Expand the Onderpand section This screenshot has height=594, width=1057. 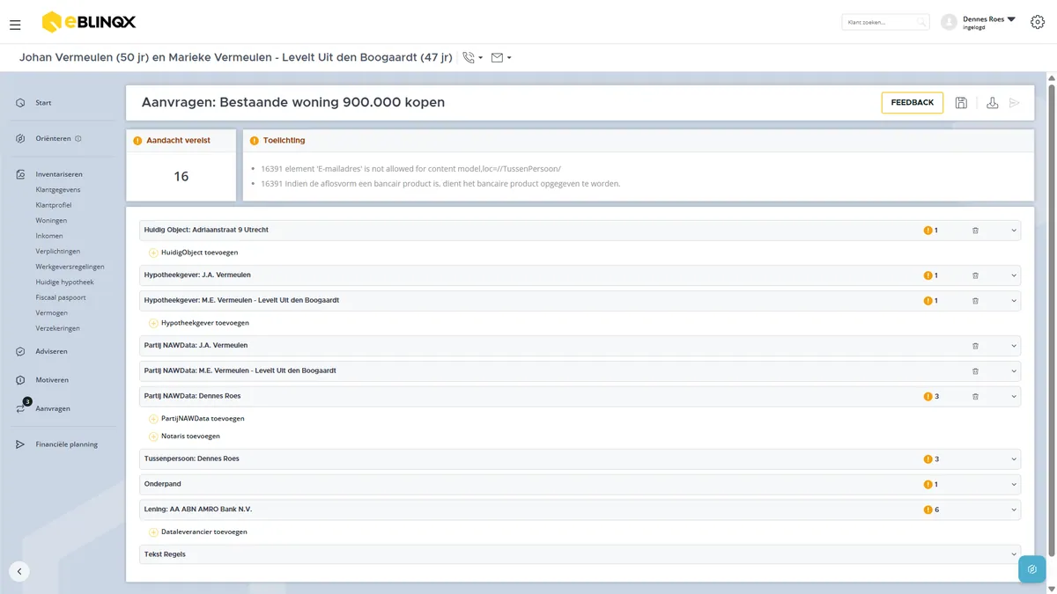(1014, 485)
